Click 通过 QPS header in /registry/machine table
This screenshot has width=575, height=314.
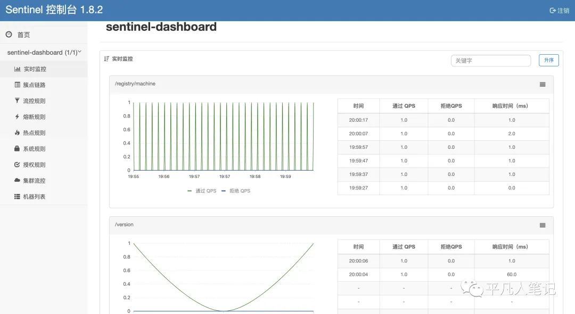(x=404, y=106)
